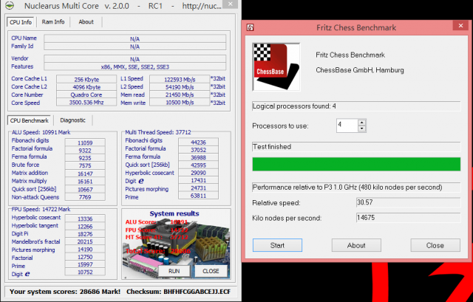
Task: Click the Logical processors found: 4 field
Action: click(x=356, y=106)
